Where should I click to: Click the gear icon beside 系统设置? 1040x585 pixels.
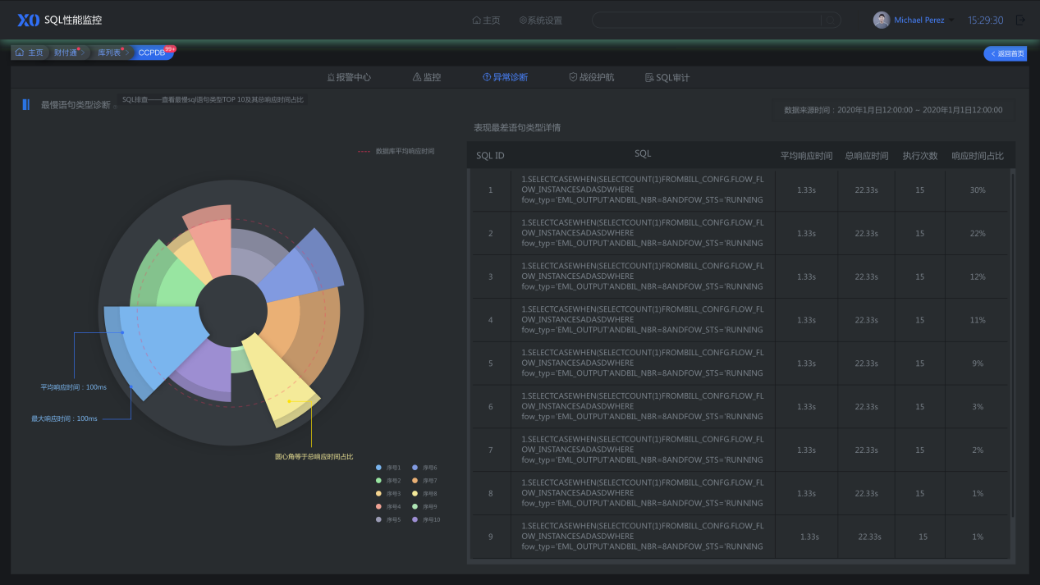pyautogui.click(x=522, y=21)
